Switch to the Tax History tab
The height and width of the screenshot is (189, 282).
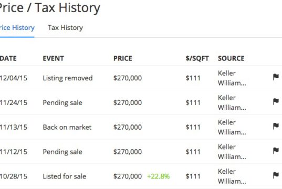point(65,28)
